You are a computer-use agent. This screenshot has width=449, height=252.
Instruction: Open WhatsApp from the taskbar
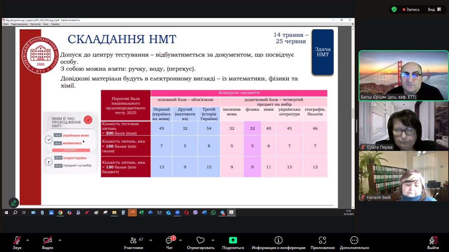(x=213, y=213)
